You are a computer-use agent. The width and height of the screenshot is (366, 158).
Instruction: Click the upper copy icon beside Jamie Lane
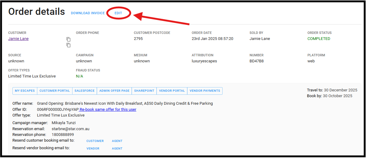click(69, 39)
